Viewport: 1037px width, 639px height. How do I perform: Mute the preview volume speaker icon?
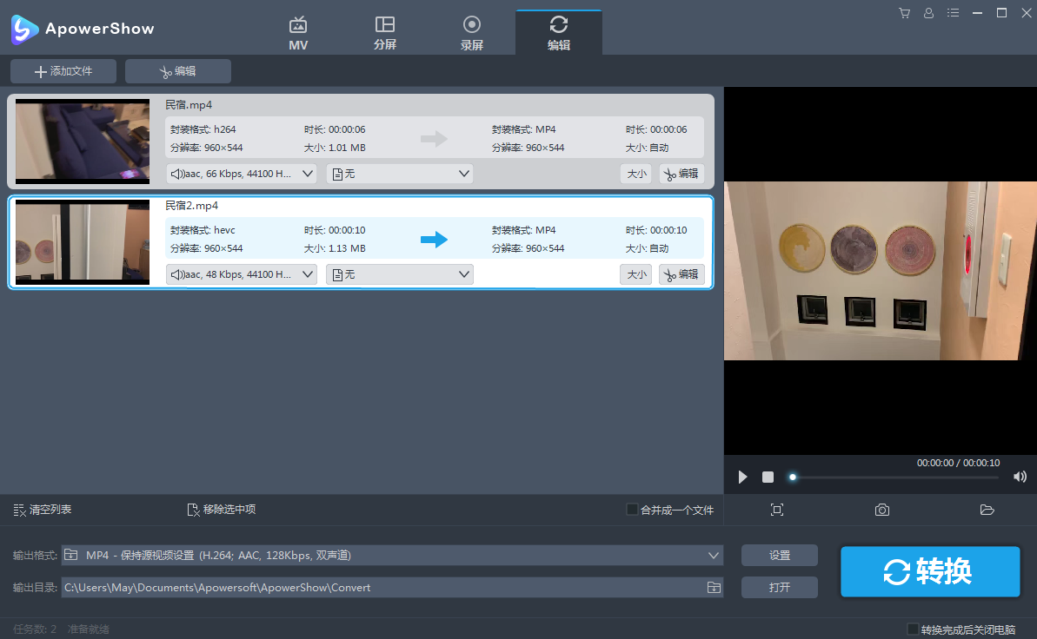click(1020, 477)
